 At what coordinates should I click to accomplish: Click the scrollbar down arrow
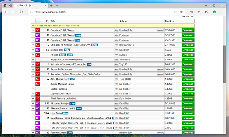[x=225, y=133]
